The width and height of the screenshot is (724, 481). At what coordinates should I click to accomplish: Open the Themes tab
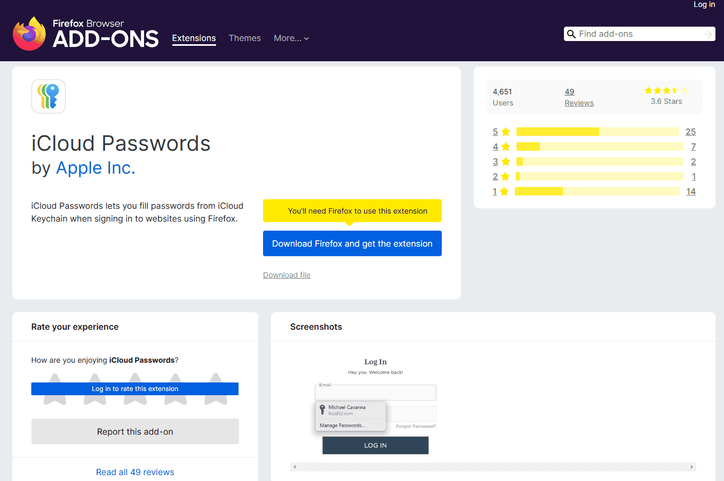[x=245, y=38]
